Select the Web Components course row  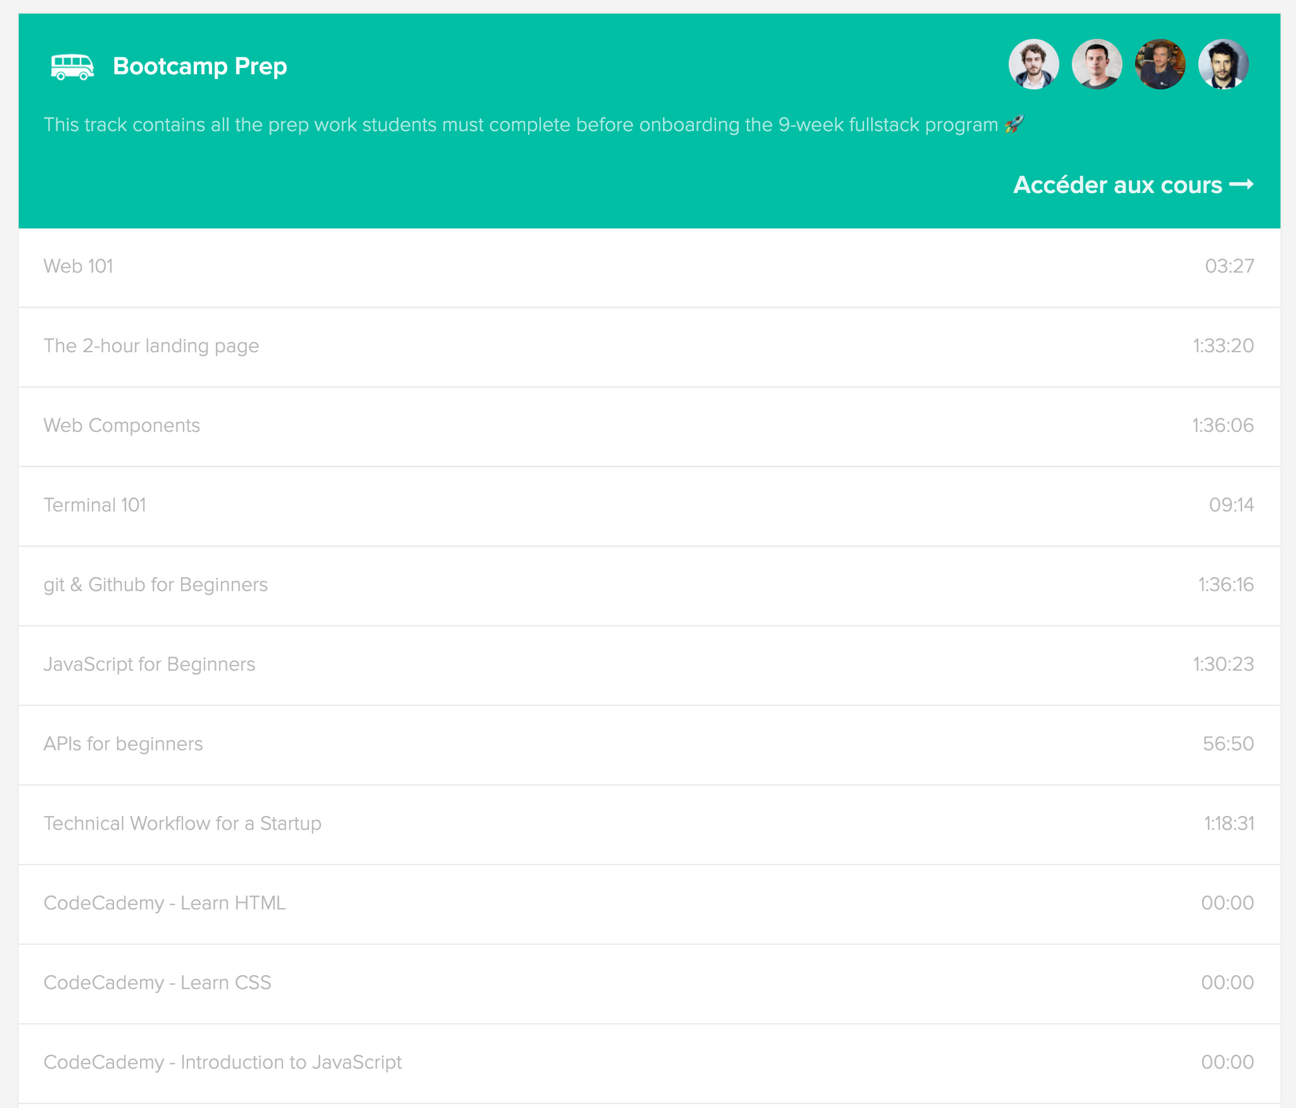[122, 425]
